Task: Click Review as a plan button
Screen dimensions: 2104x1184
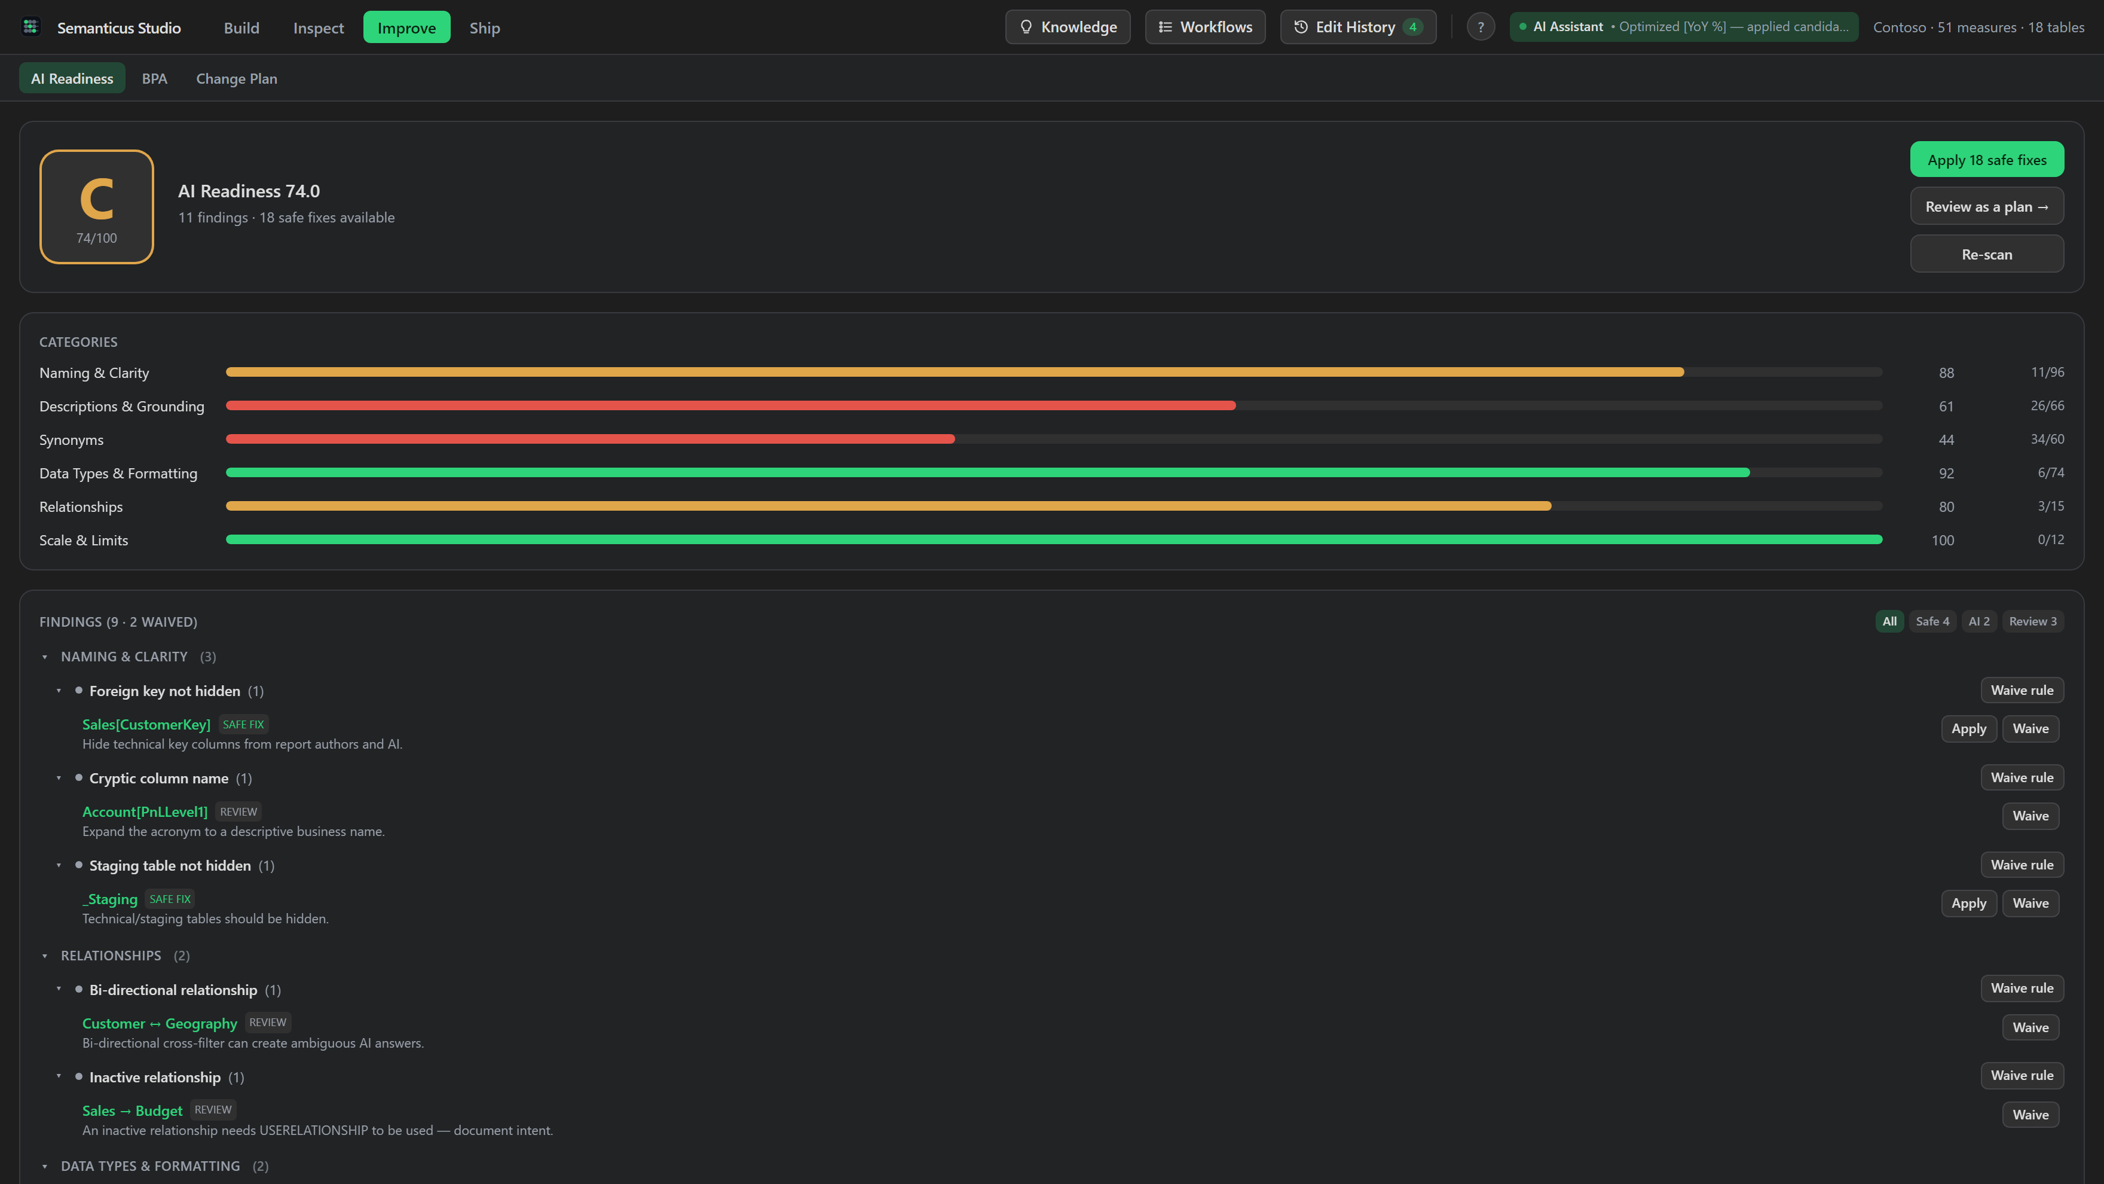Action: point(1986,206)
